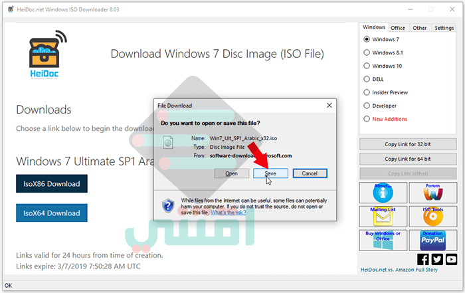This screenshot has width=465, height=293.
Task: Open the PayPal Donation icon
Action: pos(433,241)
